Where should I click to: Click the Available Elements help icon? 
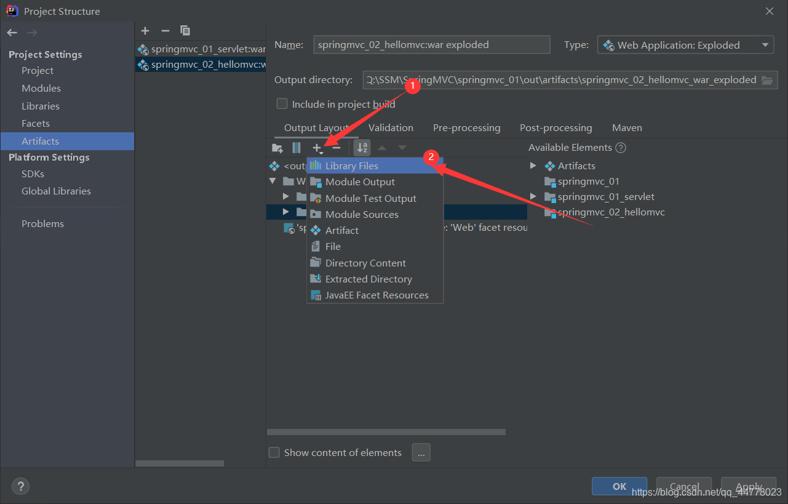coord(621,148)
